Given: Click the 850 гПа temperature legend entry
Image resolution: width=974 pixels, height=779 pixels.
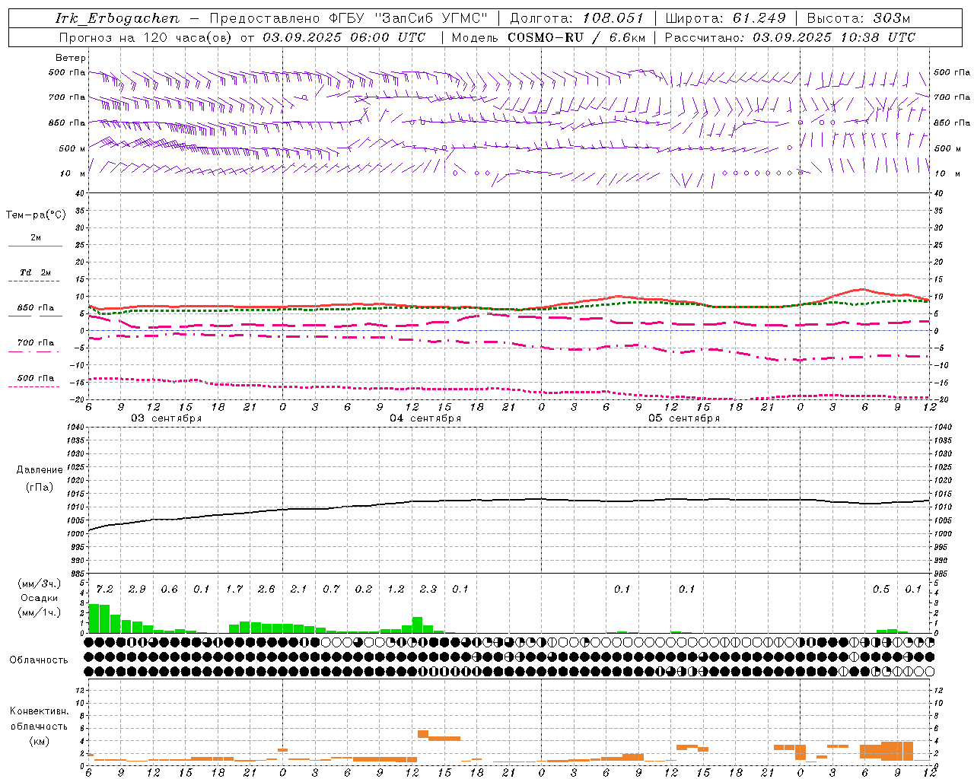Looking at the screenshot, I should pos(36,308).
